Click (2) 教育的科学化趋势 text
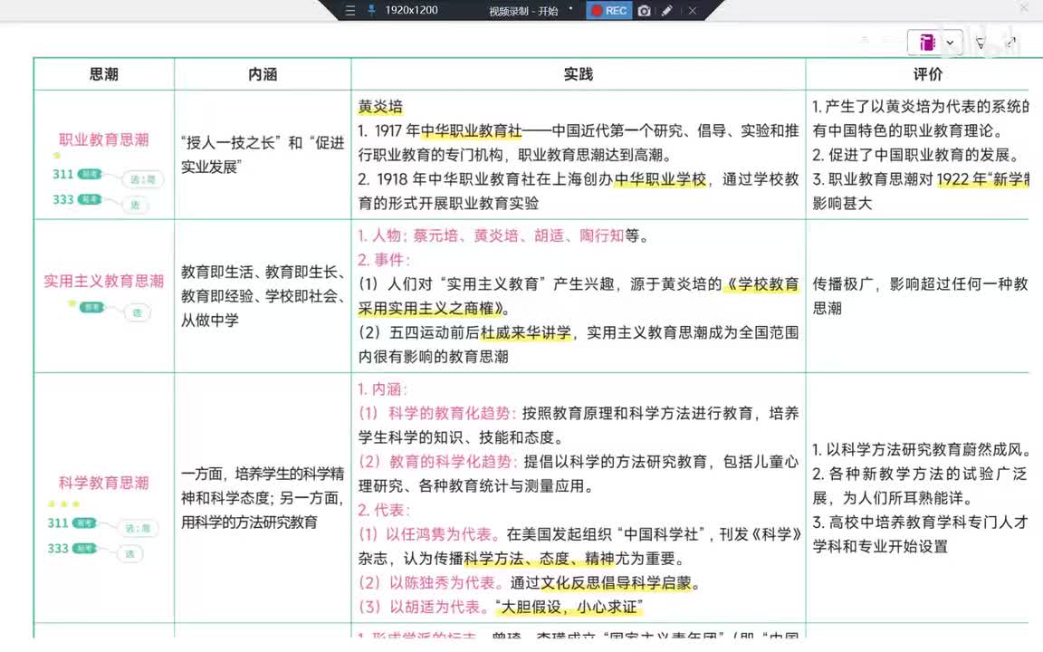 pos(437,462)
